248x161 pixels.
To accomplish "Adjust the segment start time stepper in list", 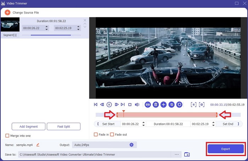I will tap(46, 28).
